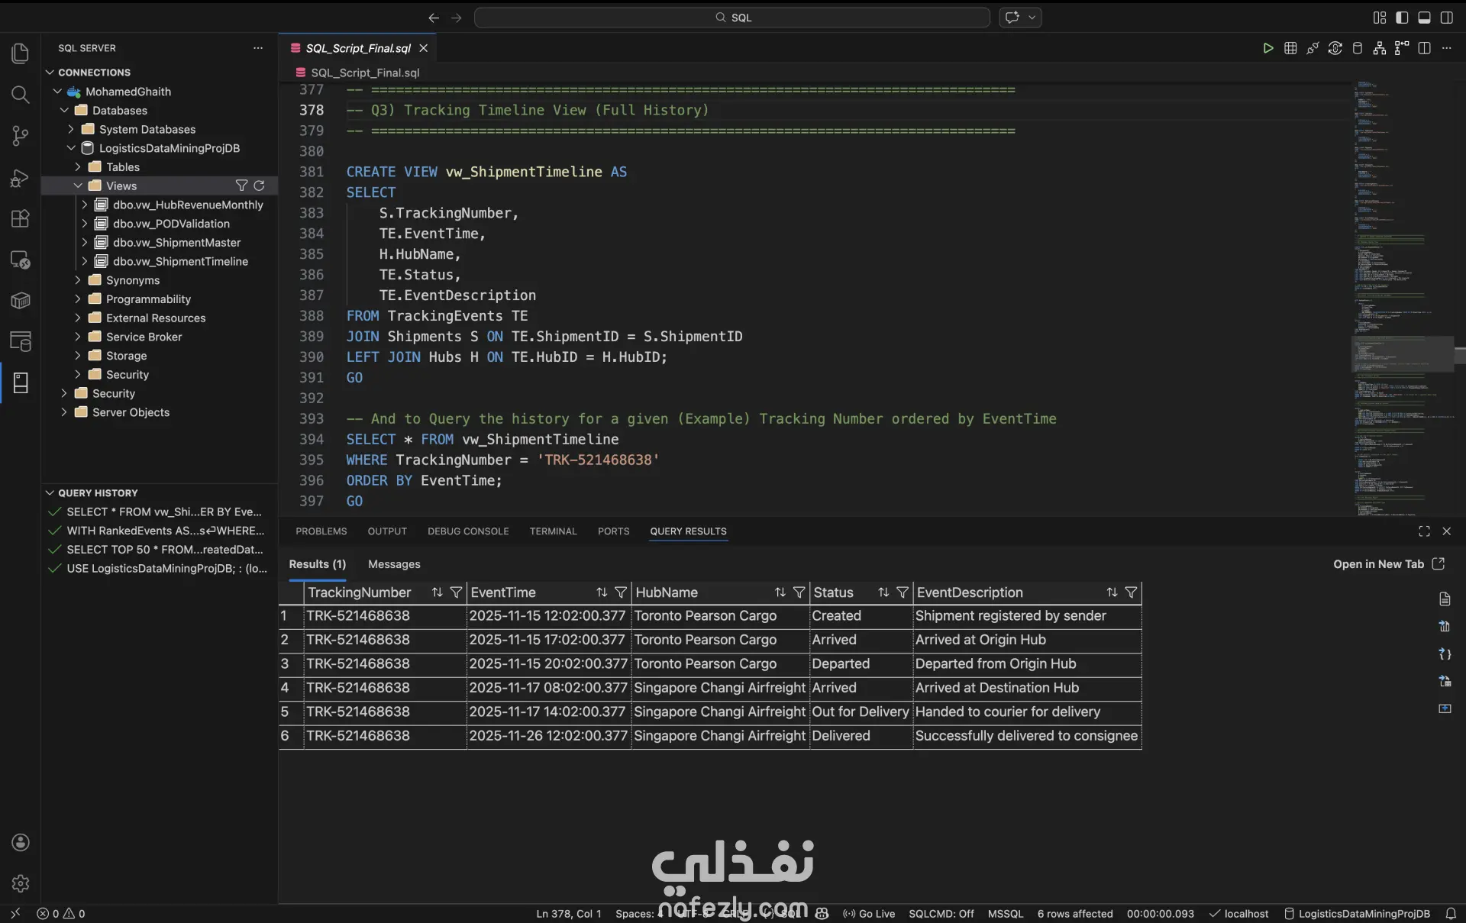Screen dimensions: 1466x923
Task: Filter the Views folder with the funnel icon
Action: pyautogui.click(x=241, y=186)
